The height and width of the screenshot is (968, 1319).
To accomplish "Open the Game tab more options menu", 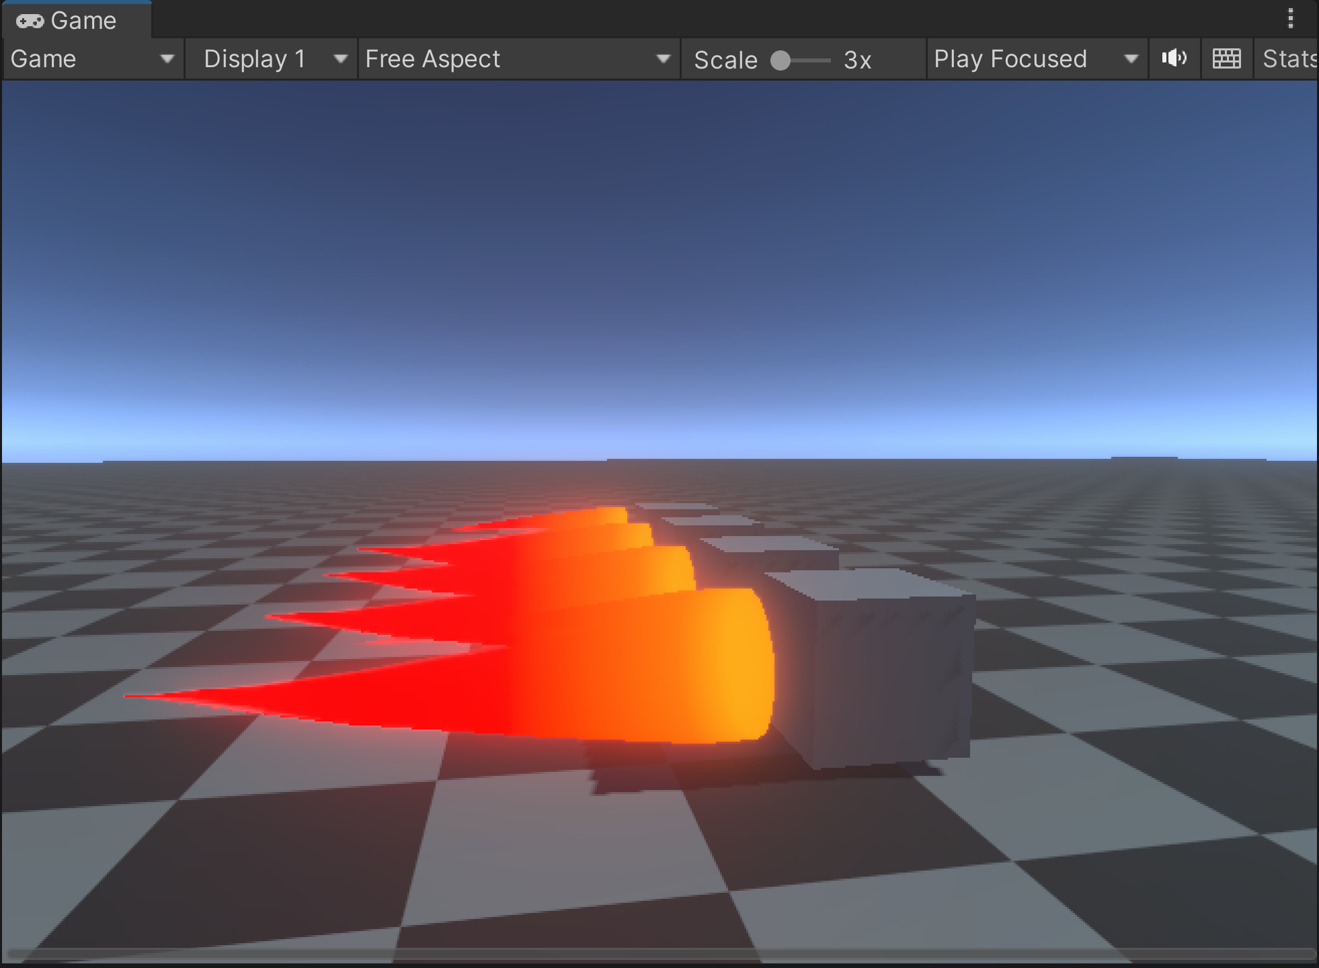I will [x=1290, y=19].
